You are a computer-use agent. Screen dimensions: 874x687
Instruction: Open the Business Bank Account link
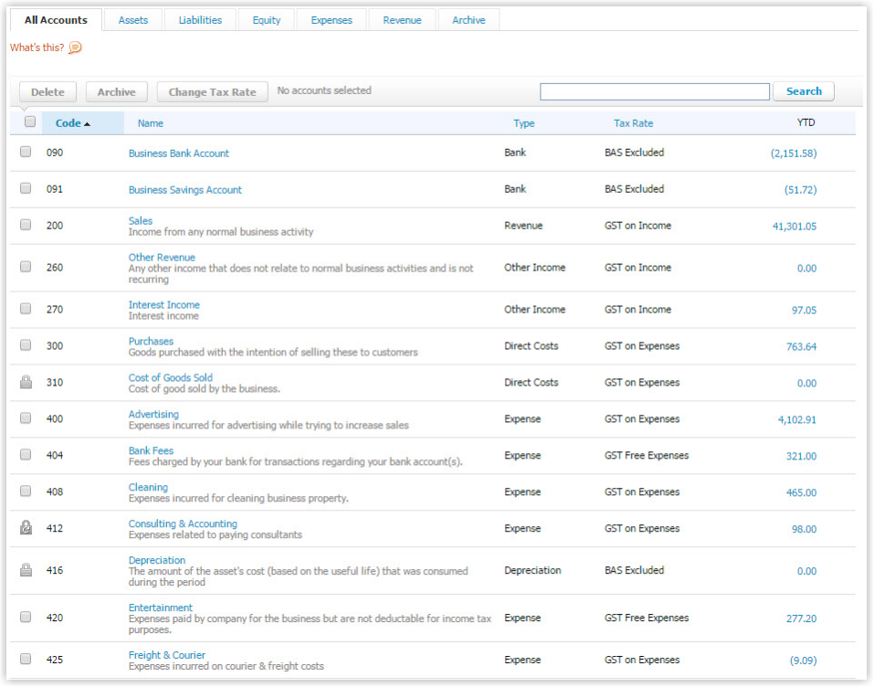coord(179,153)
